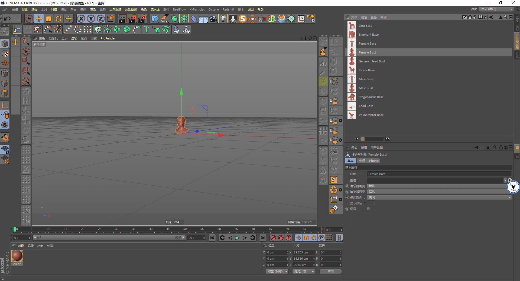Add a Cube primitive object
The height and width of the screenshot is (281, 520).
(155, 19)
